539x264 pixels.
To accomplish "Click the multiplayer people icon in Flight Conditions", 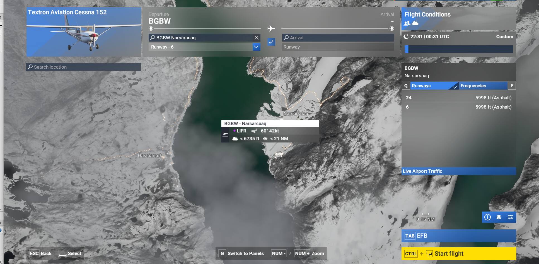I will (407, 23).
